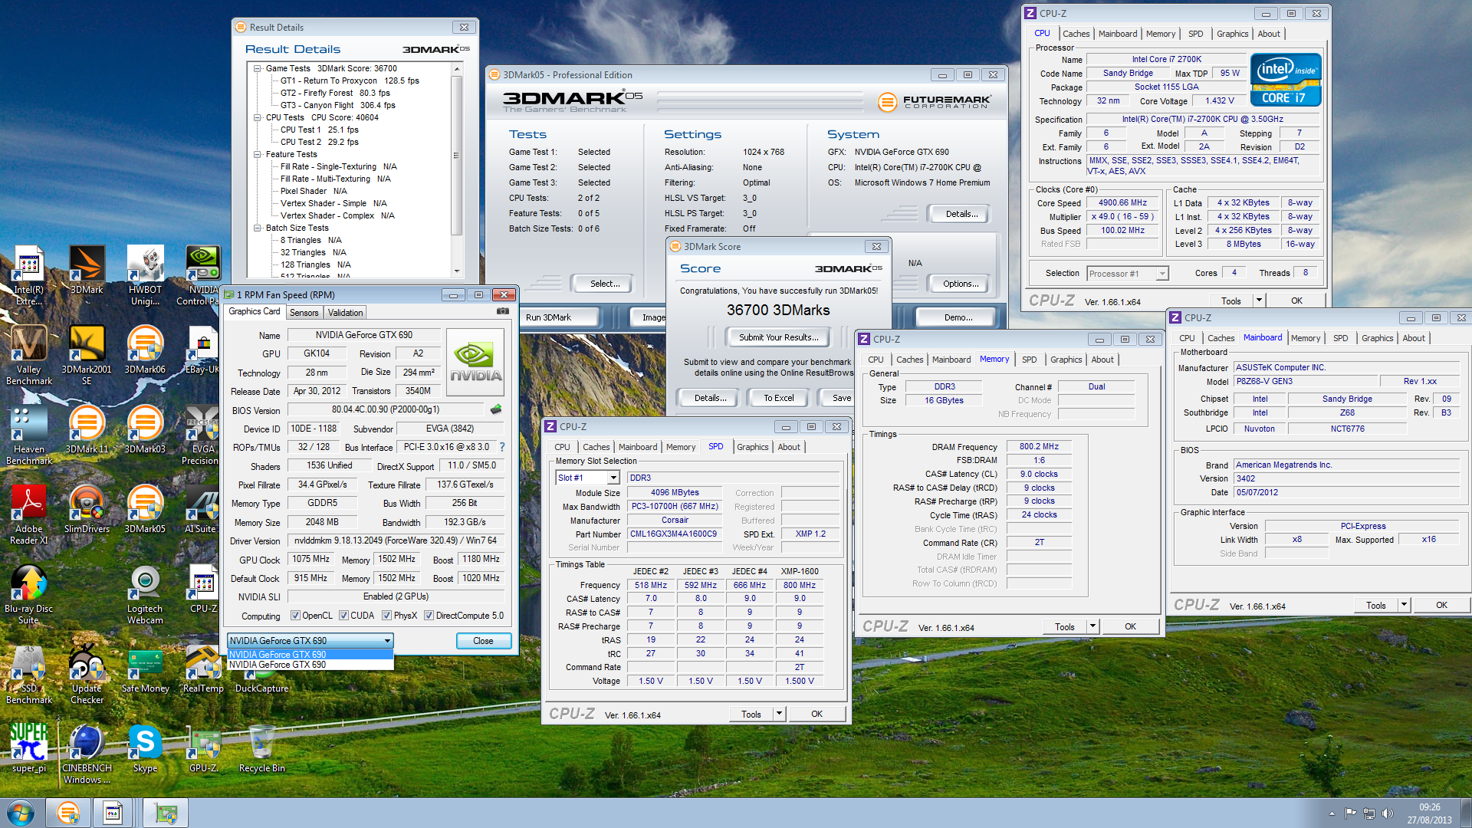Collapse CPU Tests tree node

[258, 117]
